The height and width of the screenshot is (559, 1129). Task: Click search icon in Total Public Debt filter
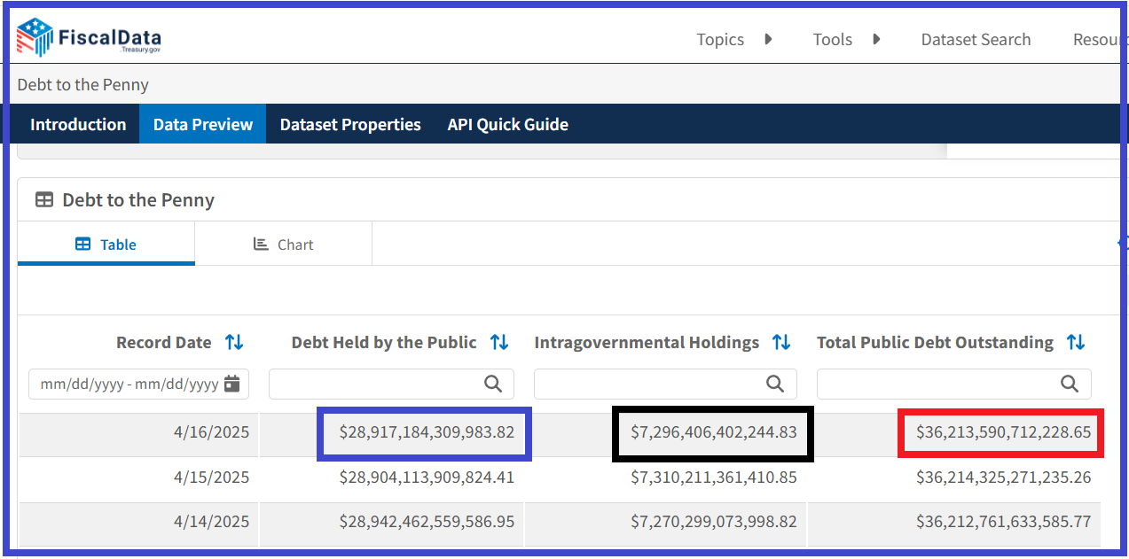(1070, 384)
